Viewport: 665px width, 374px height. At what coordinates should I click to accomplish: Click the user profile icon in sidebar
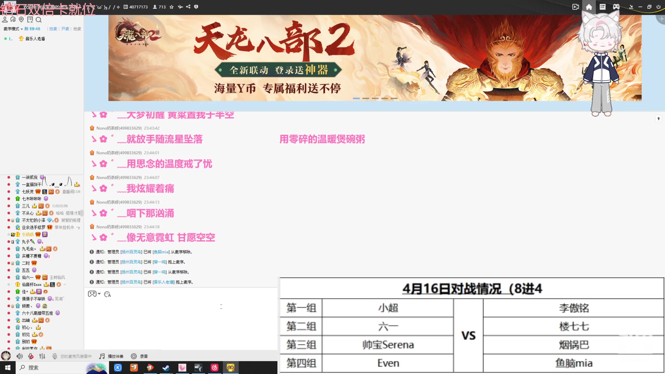(5, 19)
